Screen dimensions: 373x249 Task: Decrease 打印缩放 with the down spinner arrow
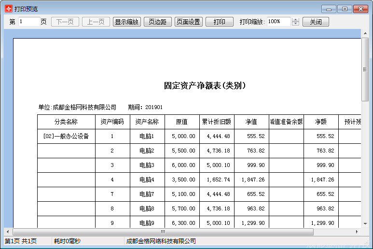click(x=296, y=24)
